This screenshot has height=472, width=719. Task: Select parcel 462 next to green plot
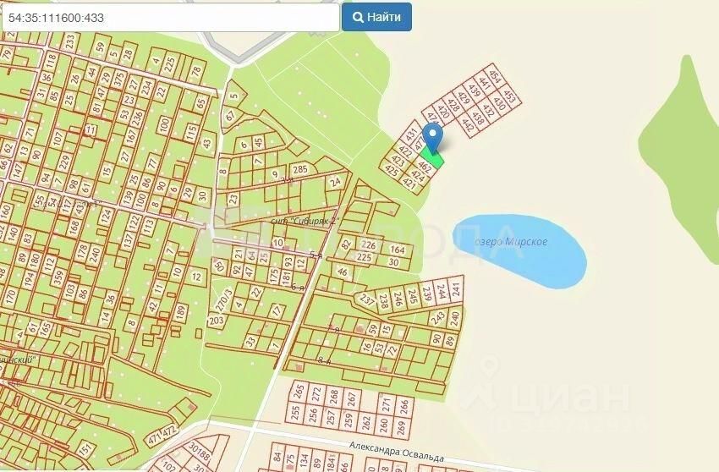tap(425, 167)
